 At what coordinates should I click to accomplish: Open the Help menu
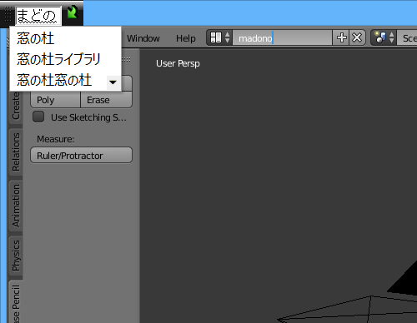(x=186, y=38)
